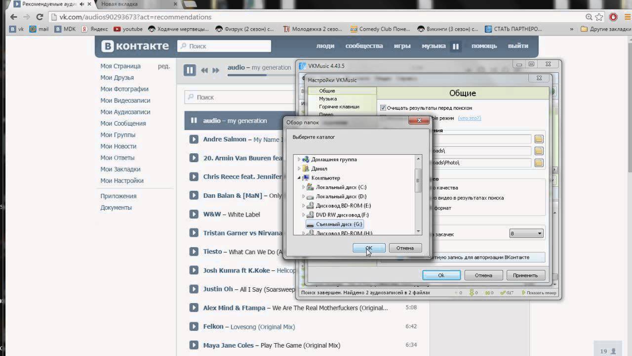Click the browser address bar
Screen dimensions: 632x356
click(316, 17)
